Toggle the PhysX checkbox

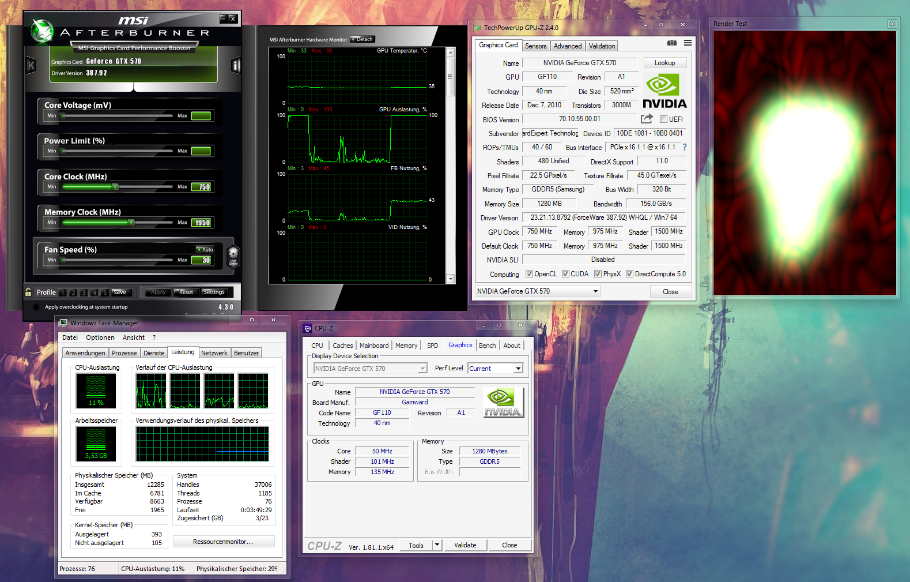[x=598, y=274]
